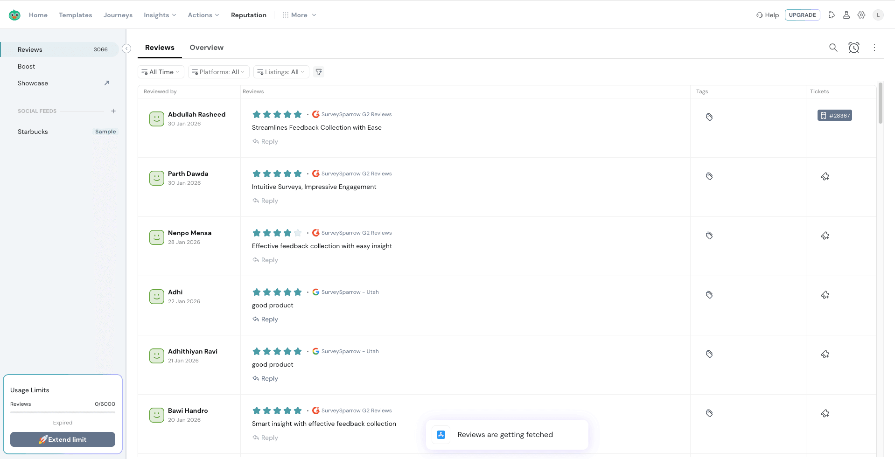895x459 pixels.
Task: Reply to Adhithiyan Ravi's review
Action: click(265, 378)
